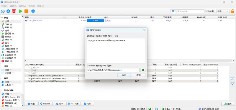Click the µTorrent compatible URL input field
This screenshot has height=110, width=236.
tap(113, 70)
